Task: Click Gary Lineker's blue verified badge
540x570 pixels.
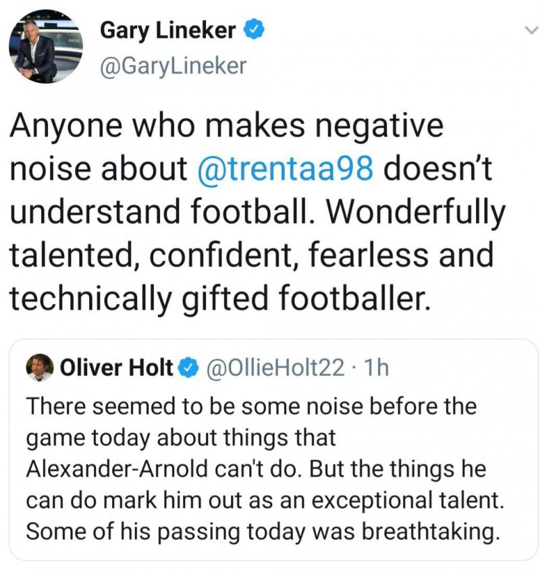Action: coord(253,30)
